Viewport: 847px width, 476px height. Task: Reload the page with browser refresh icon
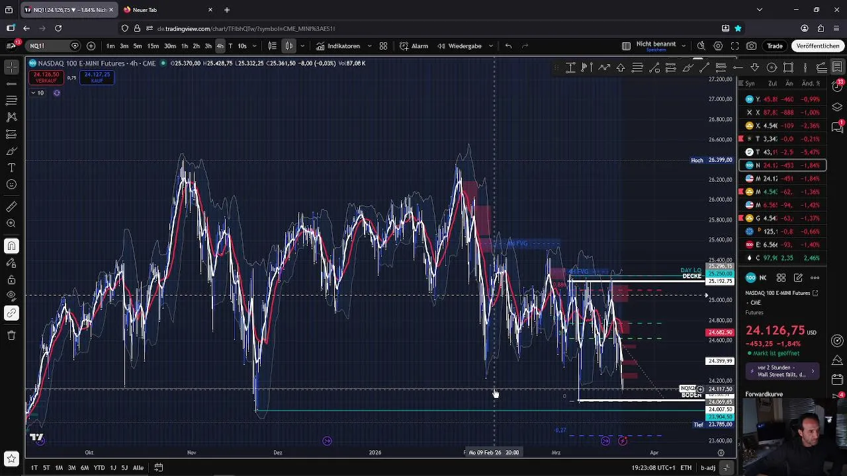click(x=58, y=28)
